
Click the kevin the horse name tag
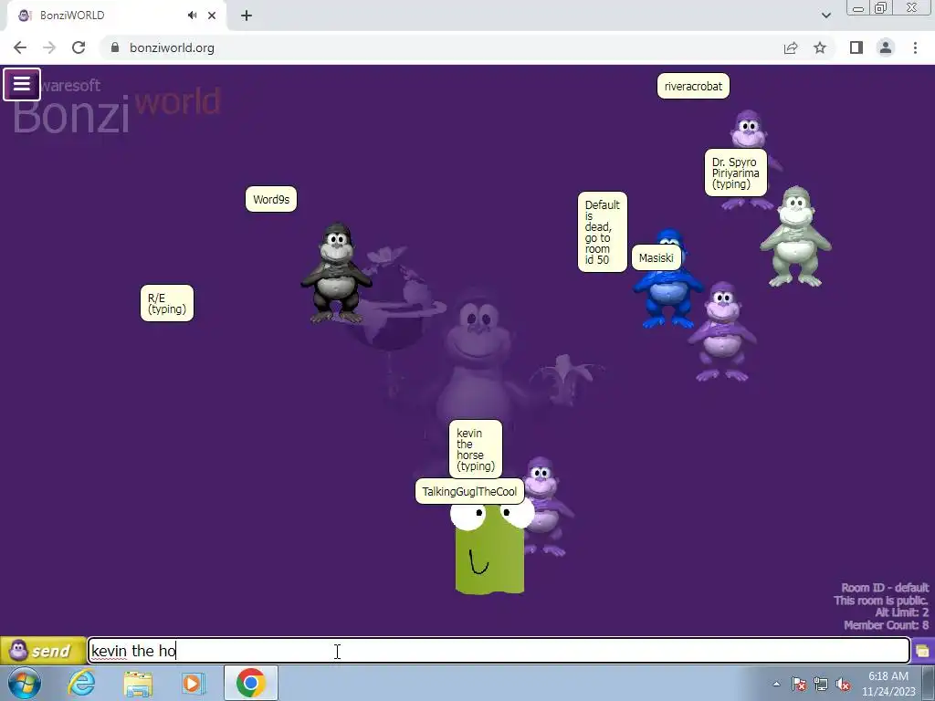pos(475,449)
